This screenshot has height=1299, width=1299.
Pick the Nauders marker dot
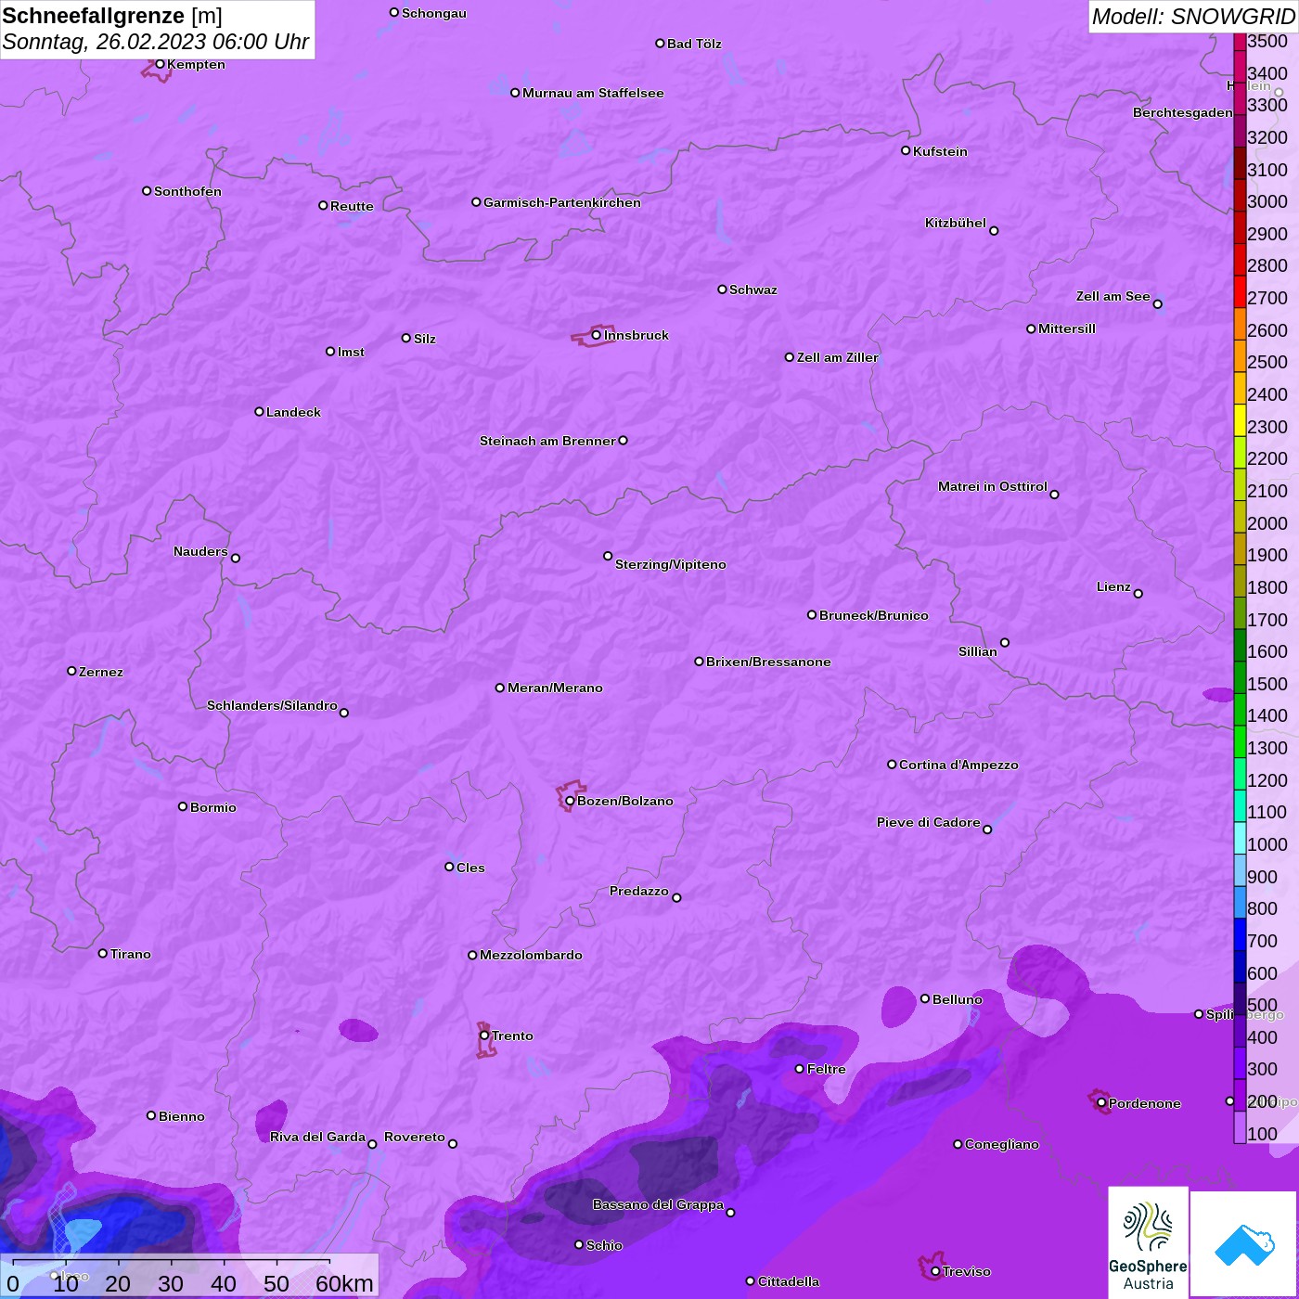click(236, 559)
